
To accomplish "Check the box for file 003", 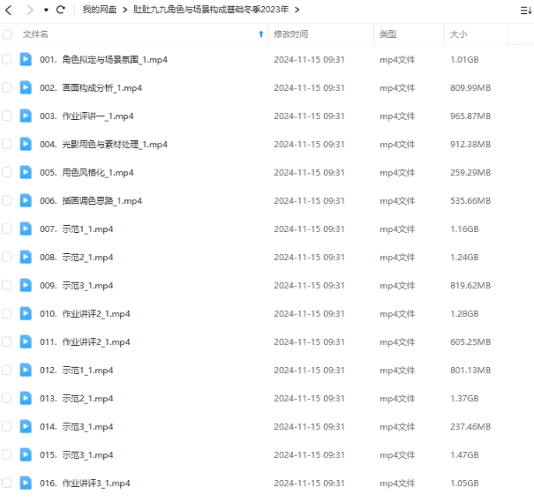I will click(7, 116).
